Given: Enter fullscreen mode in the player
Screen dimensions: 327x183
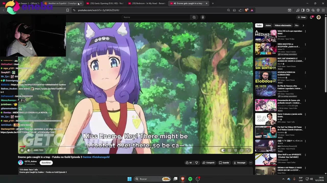Looking at the screenshot, I should click(x=248, y=150).
